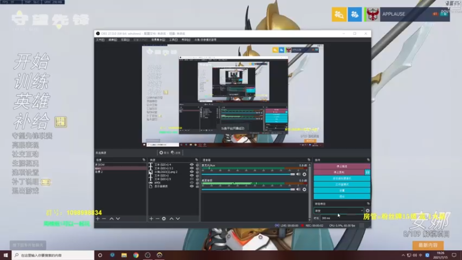Add a new source with plus icon
Image resolution: width=462 pixels, height=260 pixels.
pyautogui.click(x=151, y=219)
